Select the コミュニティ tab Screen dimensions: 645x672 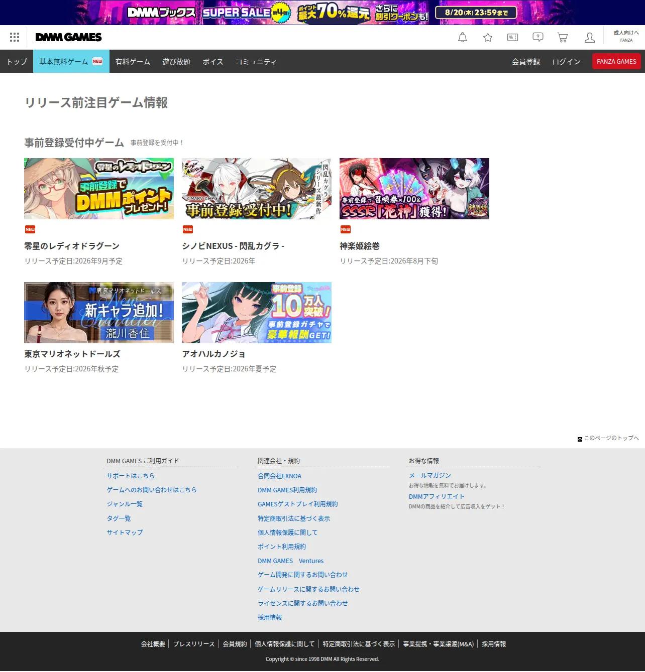(x=256, y=62)
